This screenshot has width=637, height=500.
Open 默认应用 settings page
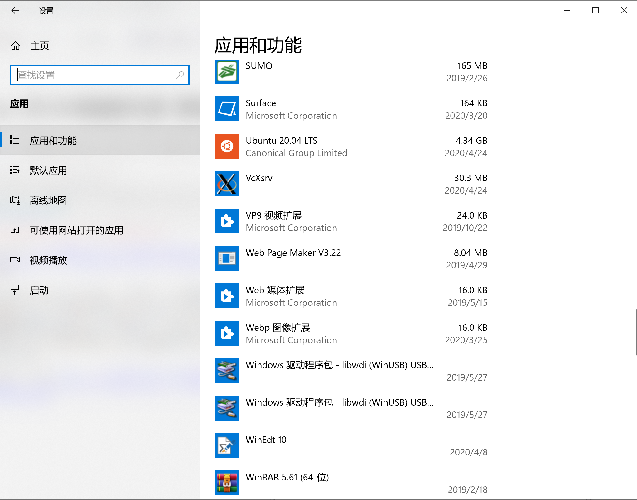pyautogui.click(x=100, y=170)
